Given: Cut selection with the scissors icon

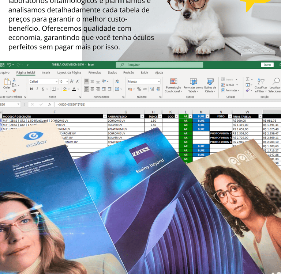Looking at the screenshot, I should coord(14,80).
